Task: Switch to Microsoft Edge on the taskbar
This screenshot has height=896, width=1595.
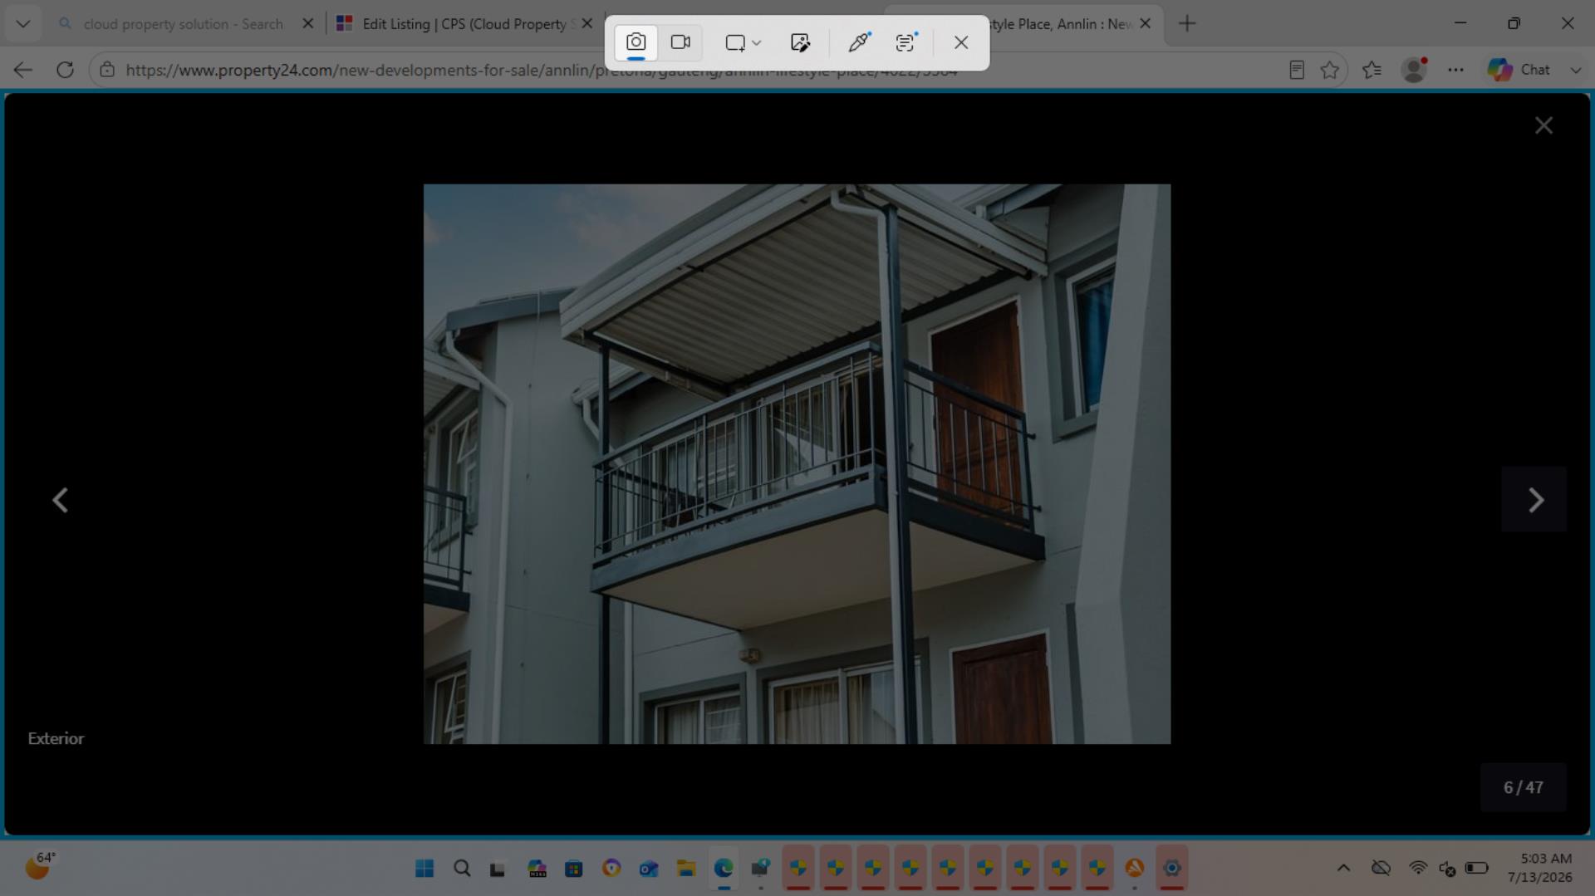Action: click(x=724, y=869)
